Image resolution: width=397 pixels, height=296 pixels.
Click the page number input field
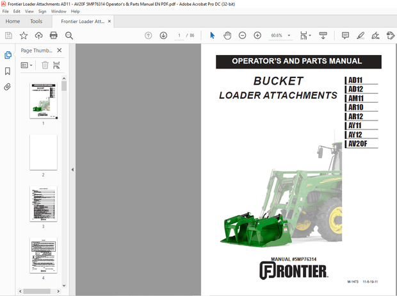pos(179,35)
